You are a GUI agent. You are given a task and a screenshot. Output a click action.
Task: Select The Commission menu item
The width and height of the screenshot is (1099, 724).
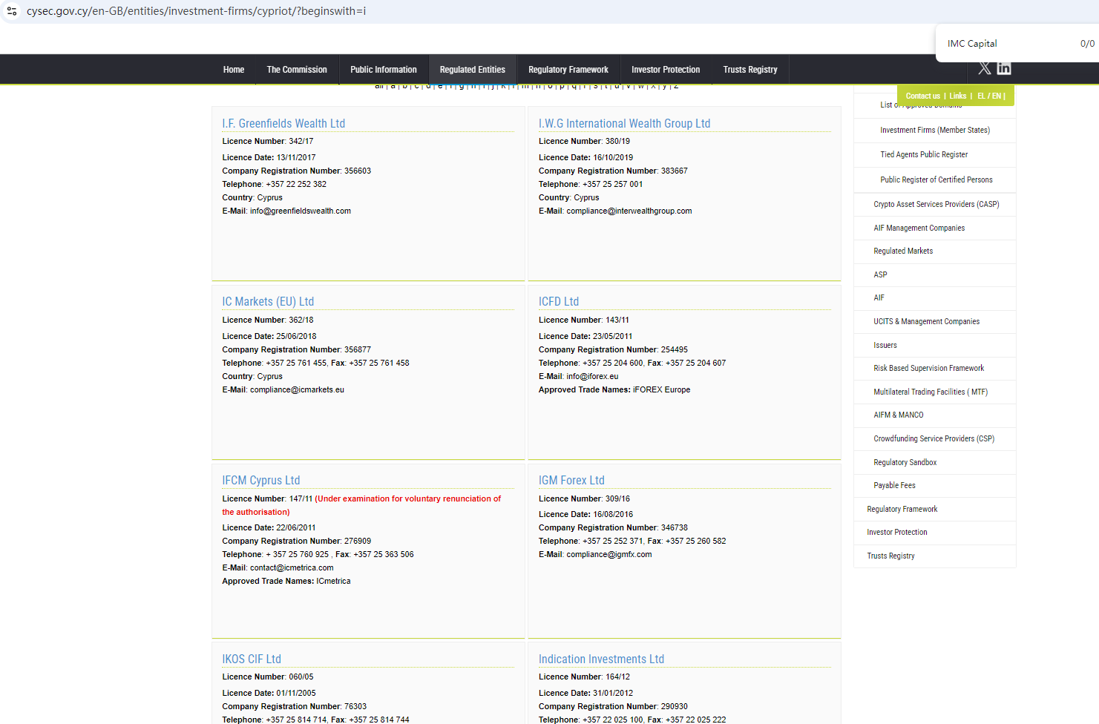[x=296, y=70]
